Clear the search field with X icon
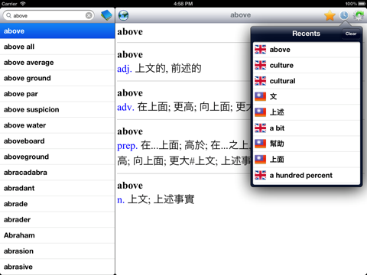 pos(89,15)
